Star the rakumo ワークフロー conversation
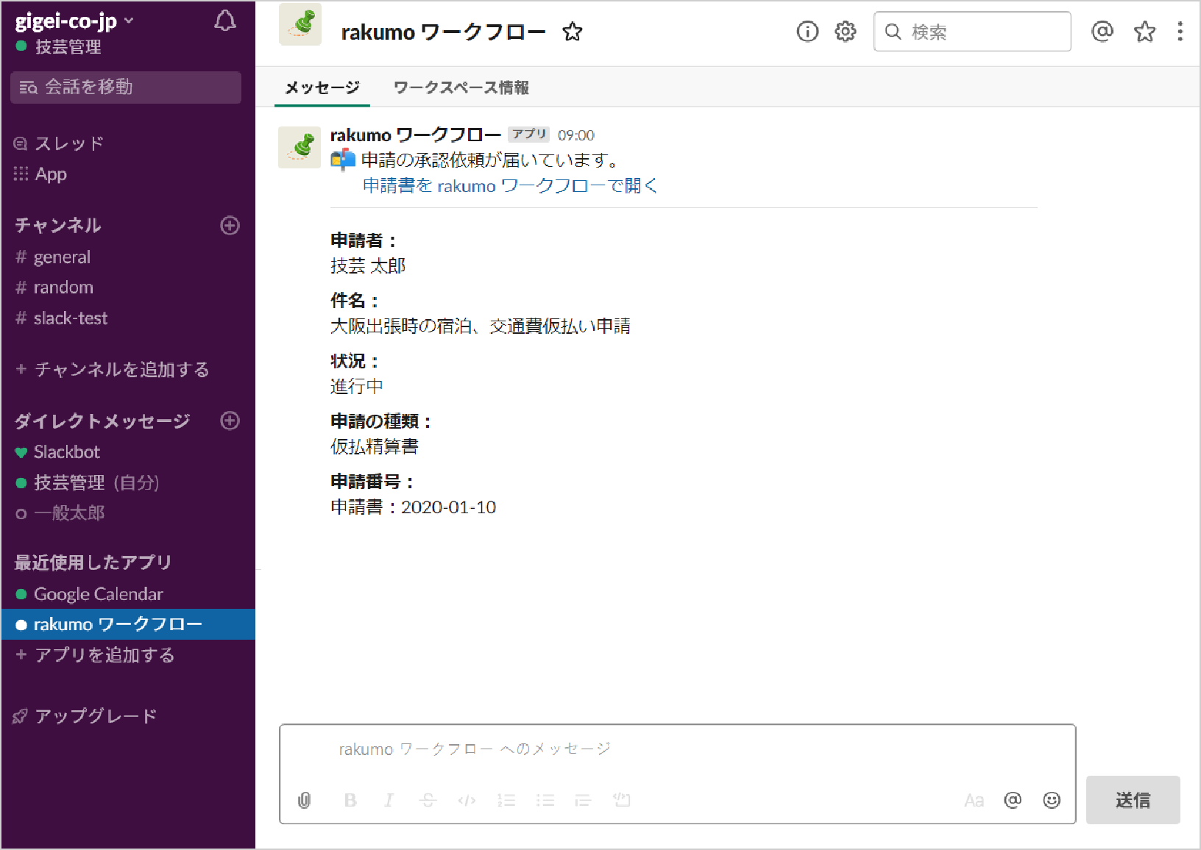This screenshot has width=1201, height=850. tap(572, 32)
